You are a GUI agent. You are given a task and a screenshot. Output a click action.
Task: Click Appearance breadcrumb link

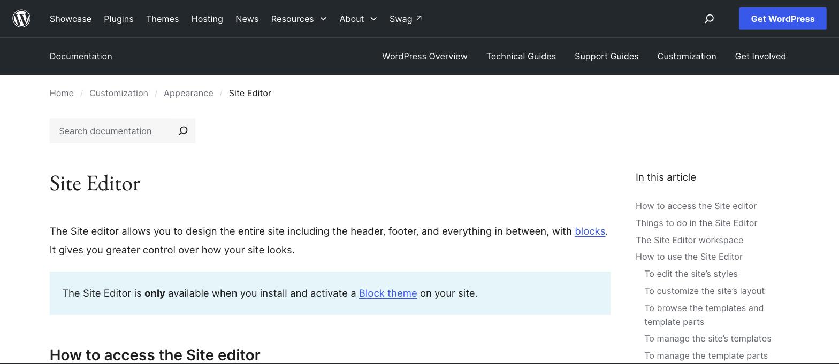(x=188, y=93)
